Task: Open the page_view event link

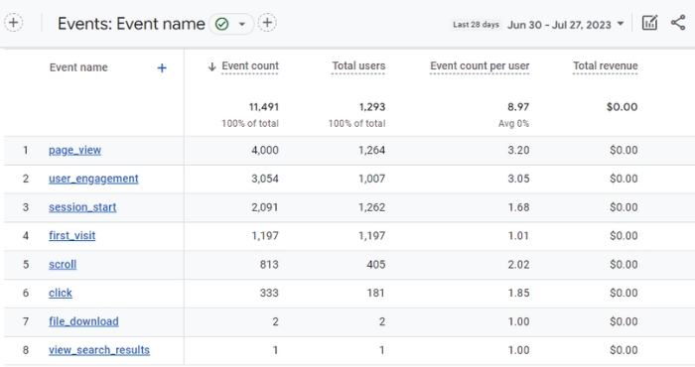Action: click(74, 150)
